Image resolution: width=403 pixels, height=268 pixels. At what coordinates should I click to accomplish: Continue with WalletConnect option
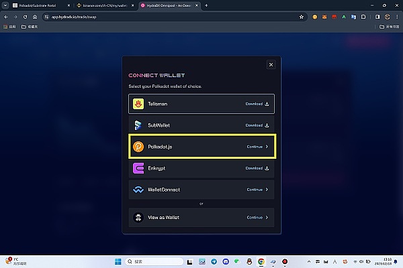(x=257, y=190)
